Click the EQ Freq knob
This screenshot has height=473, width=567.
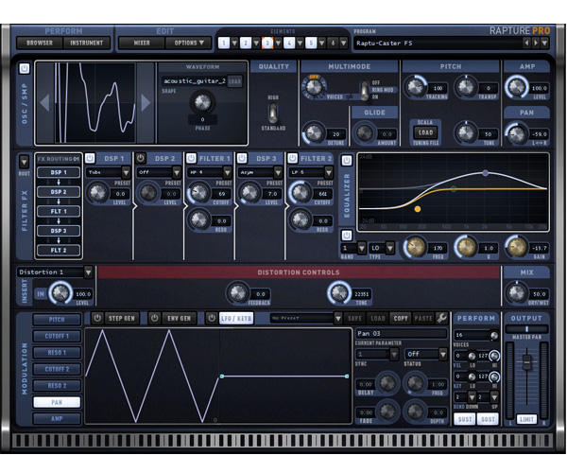pos(415,247)
